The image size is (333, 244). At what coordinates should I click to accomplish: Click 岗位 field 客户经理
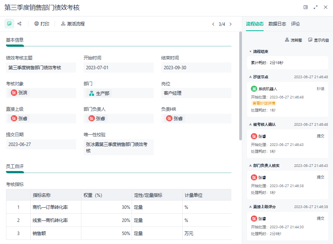pos(196,93)
